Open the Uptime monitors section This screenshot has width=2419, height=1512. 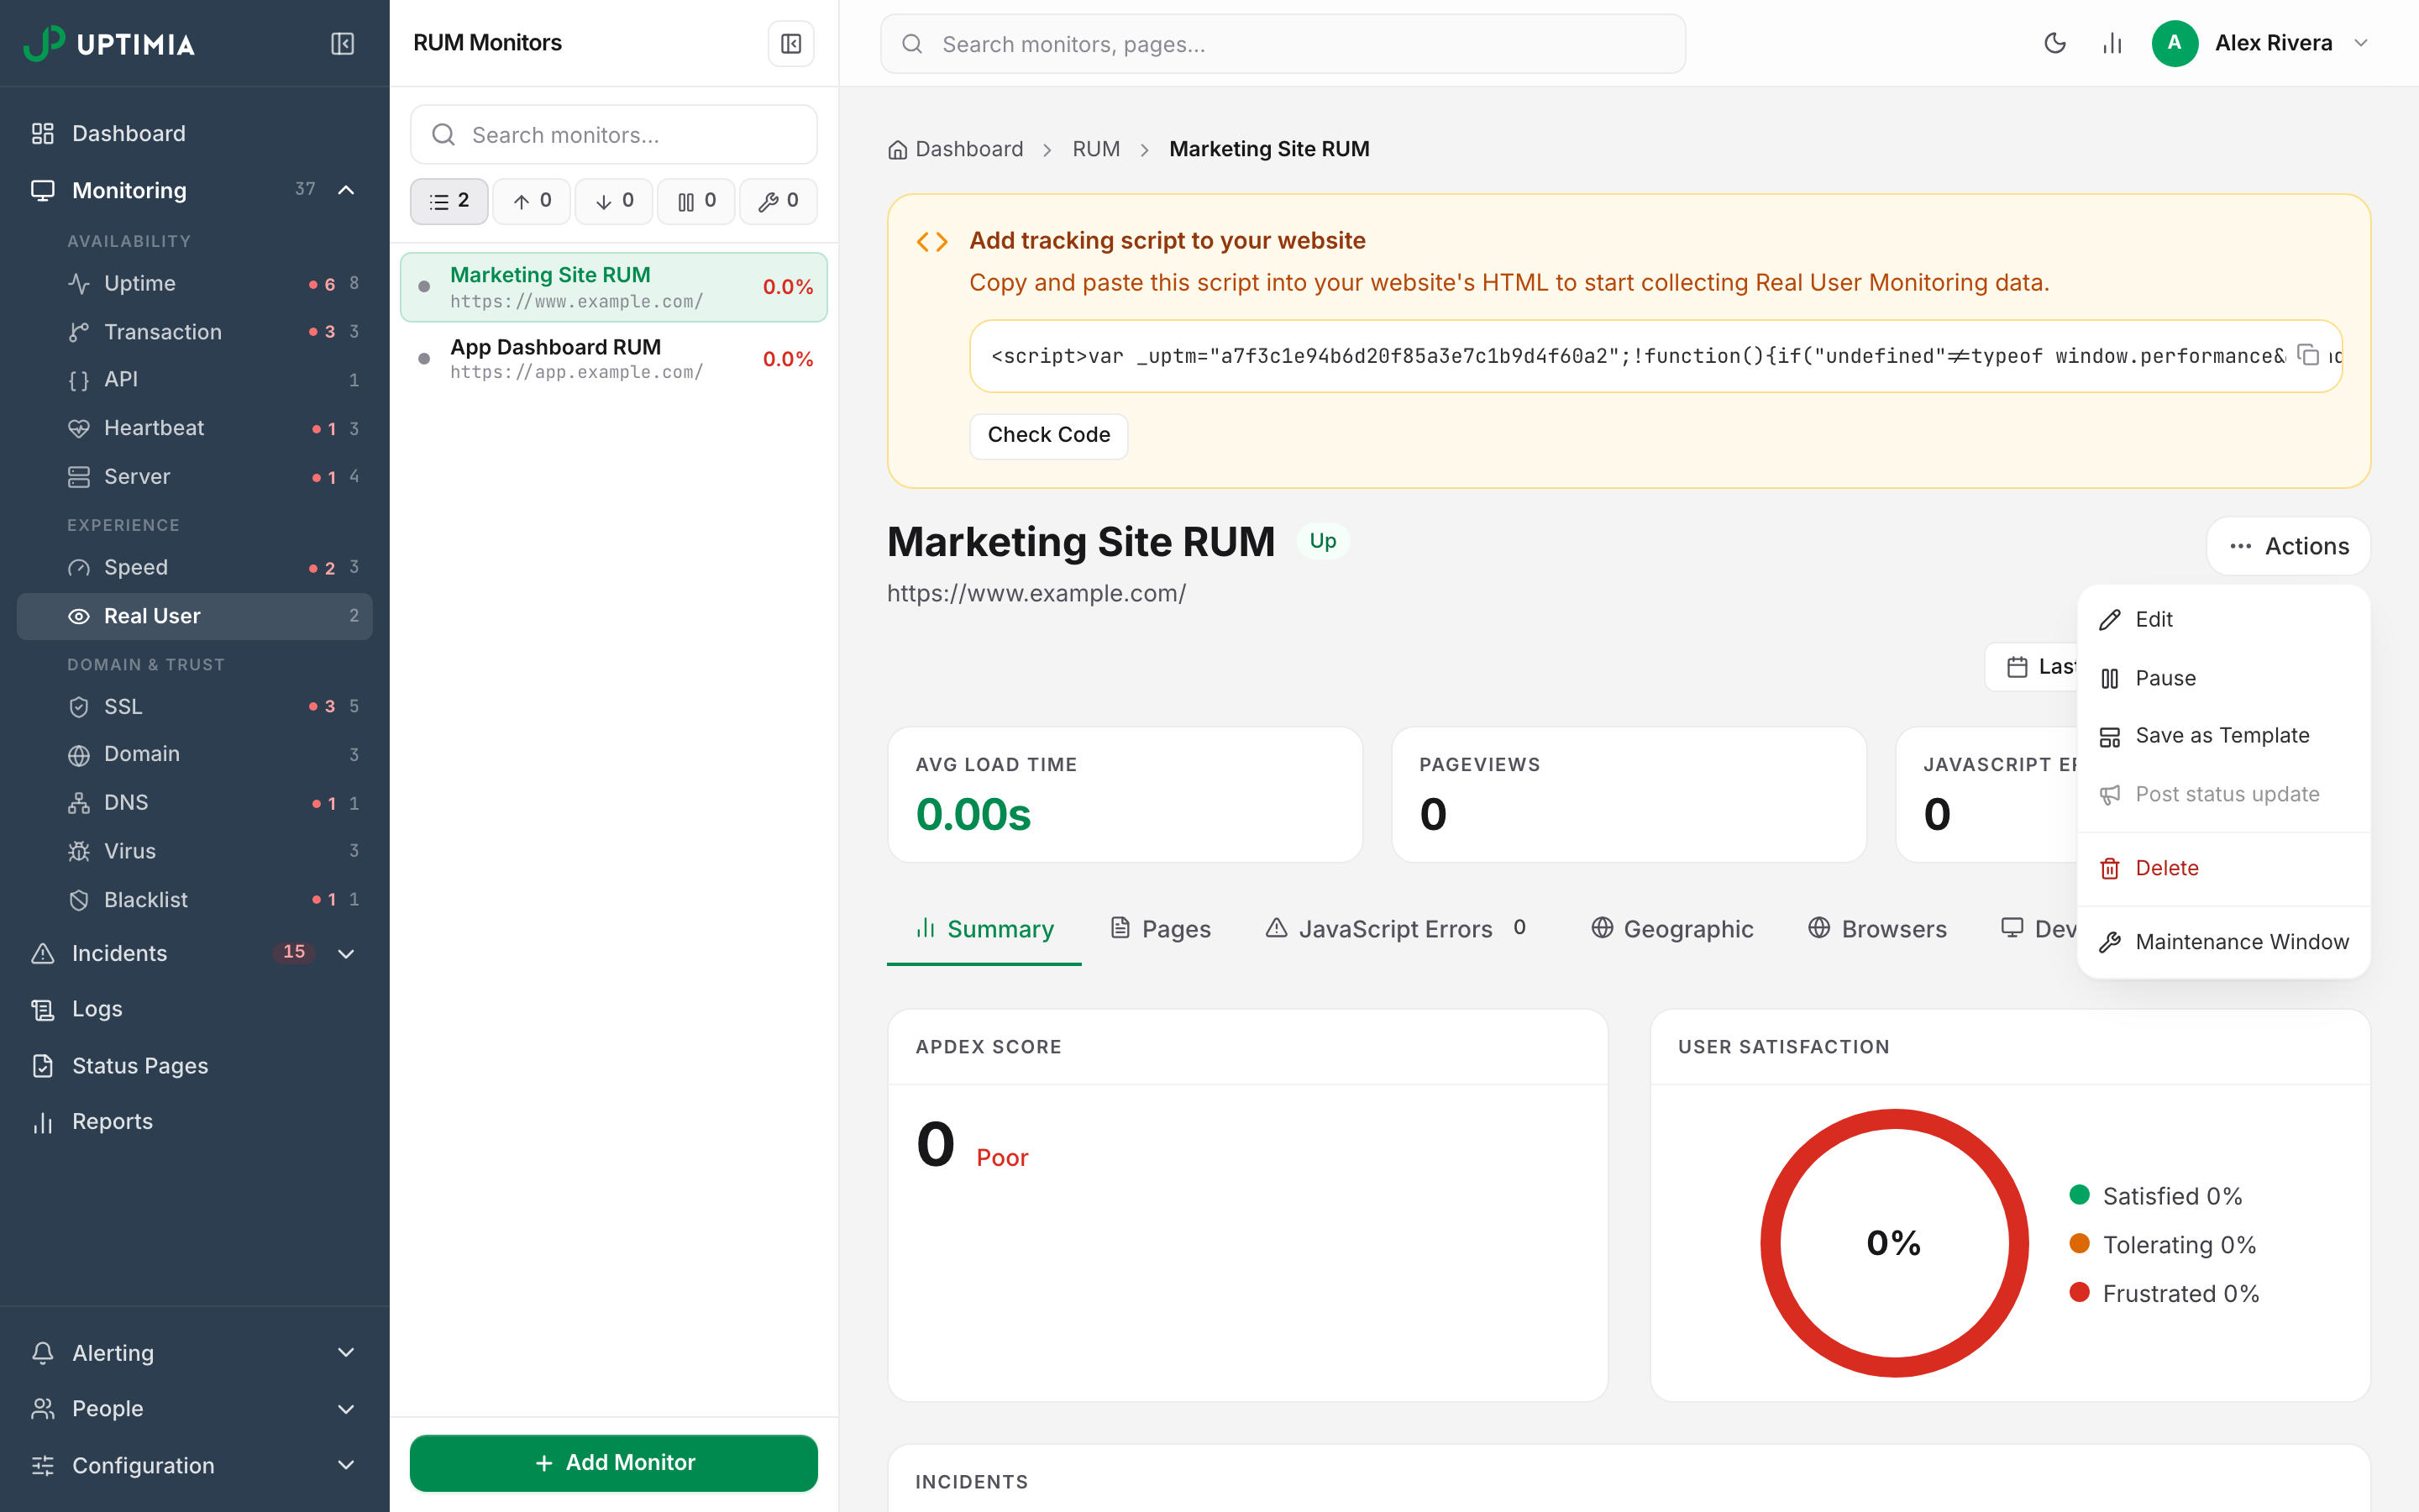195,284
